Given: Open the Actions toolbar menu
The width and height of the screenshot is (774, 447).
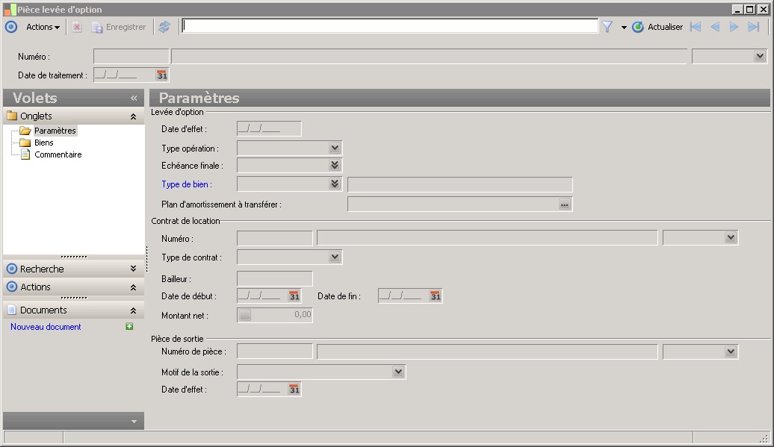Looking at the screenshot, I should click(x=43, y=27).
